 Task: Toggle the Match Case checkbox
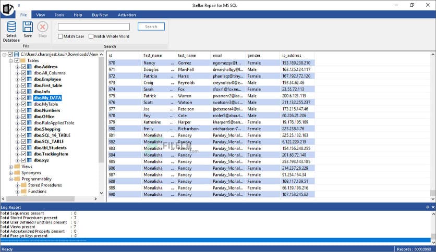(x=60, y=36)
